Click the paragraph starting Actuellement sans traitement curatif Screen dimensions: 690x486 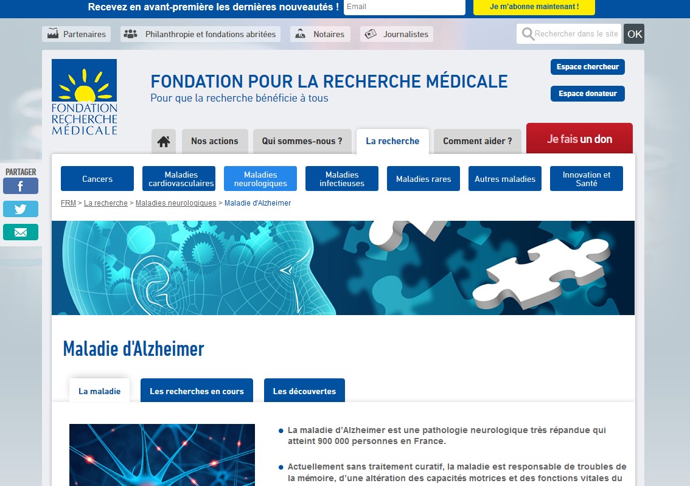click(457, 473)
